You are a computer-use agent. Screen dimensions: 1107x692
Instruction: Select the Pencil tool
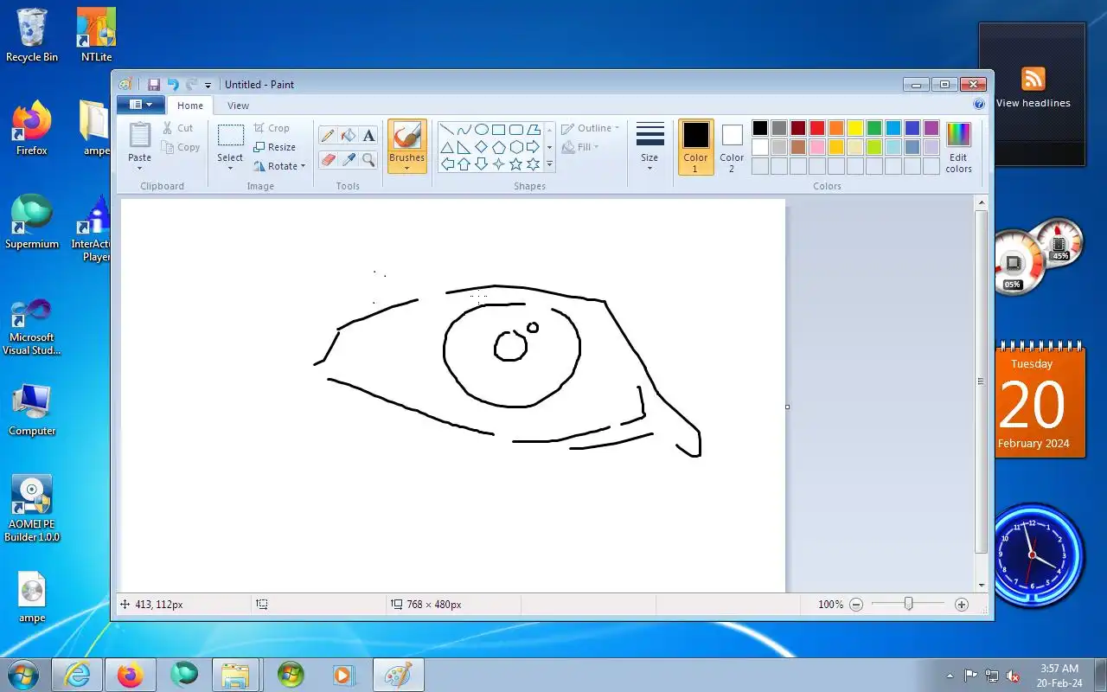(328, 136)
